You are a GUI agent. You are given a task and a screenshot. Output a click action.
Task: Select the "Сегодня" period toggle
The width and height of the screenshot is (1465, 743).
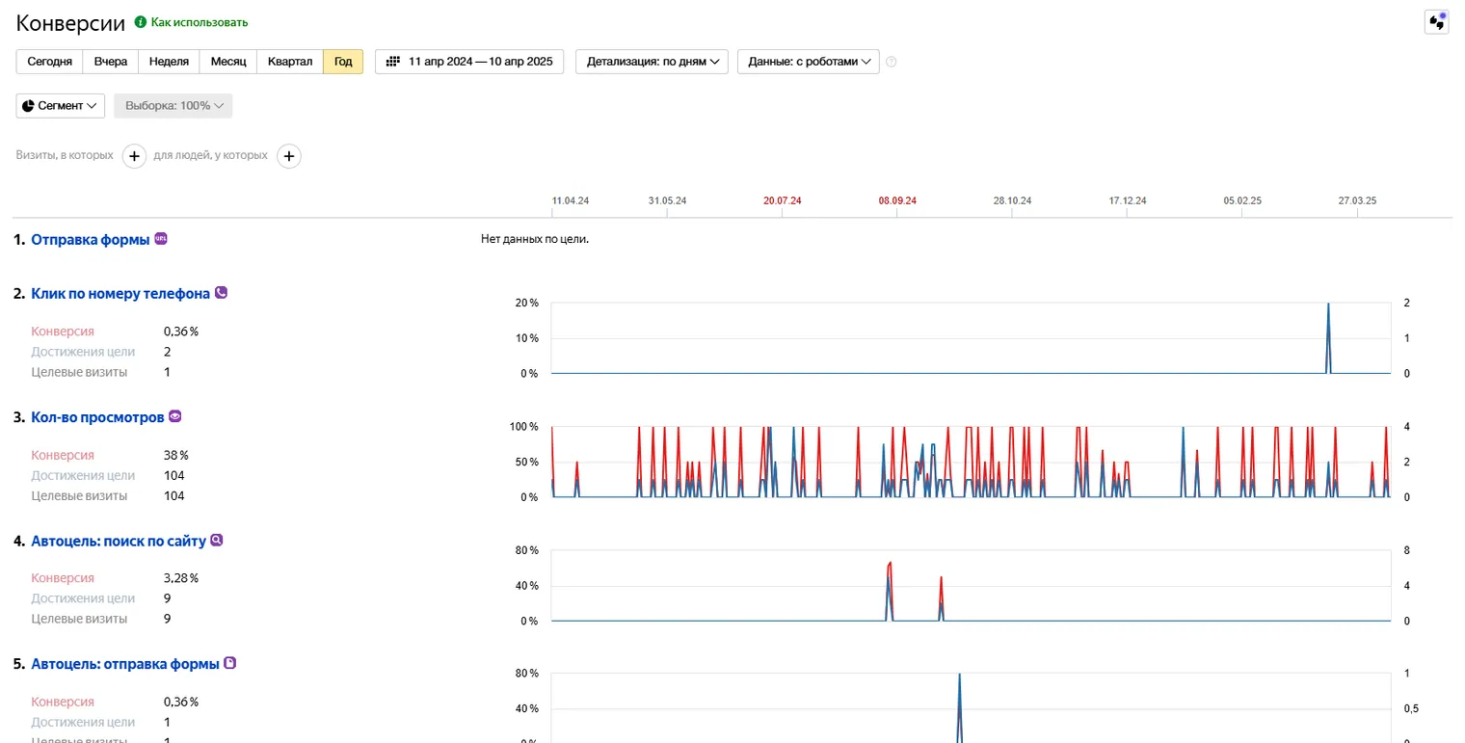pos(49,62)
